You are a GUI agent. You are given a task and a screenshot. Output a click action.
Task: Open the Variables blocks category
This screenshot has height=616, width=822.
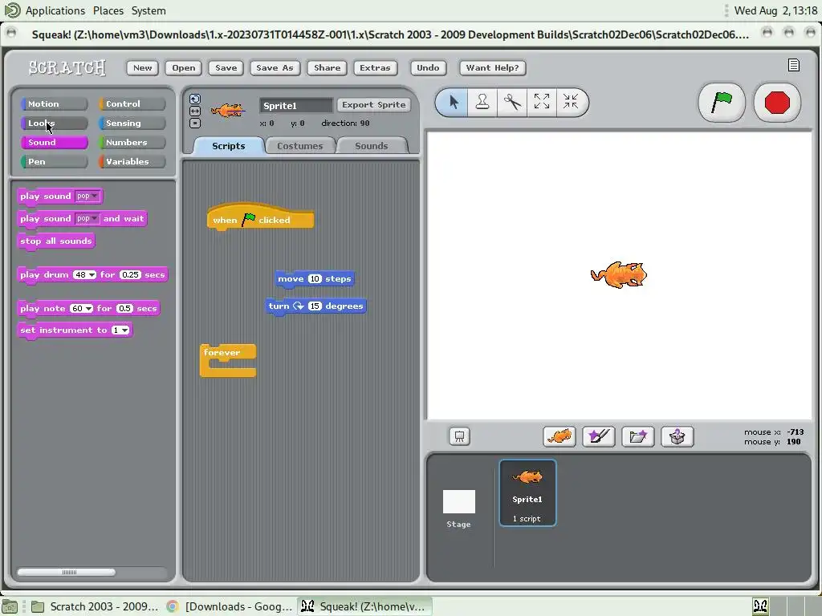(132, 161)
